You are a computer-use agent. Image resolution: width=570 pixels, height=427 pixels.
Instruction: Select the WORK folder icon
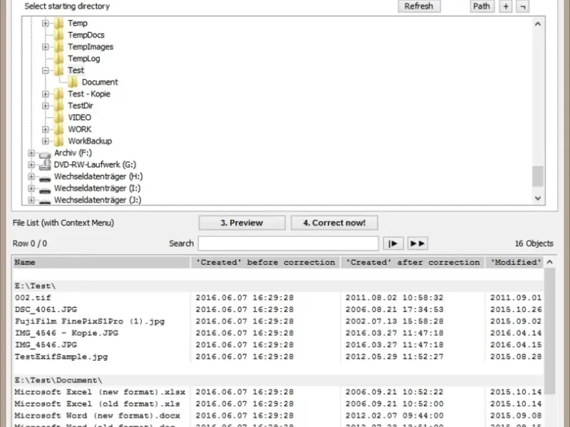click(58, 130)
